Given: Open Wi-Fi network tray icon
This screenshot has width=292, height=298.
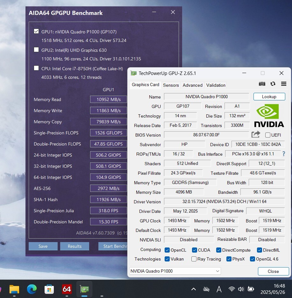Looking at the screenshot, I should point(231,289).
